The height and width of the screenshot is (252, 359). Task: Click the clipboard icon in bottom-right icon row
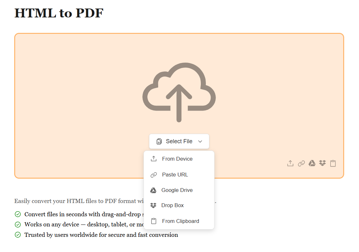[333, 163]
